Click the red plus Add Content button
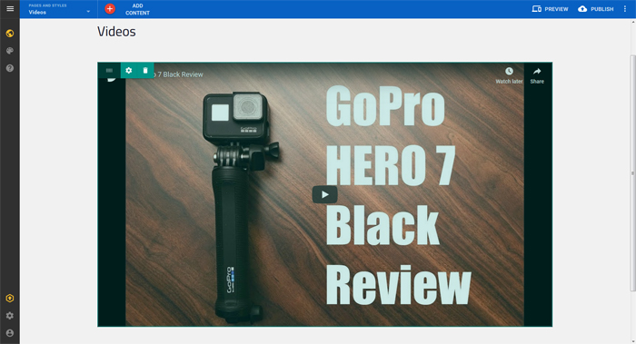The height and width of the screenshot is (344, 636). pos(110,8)
